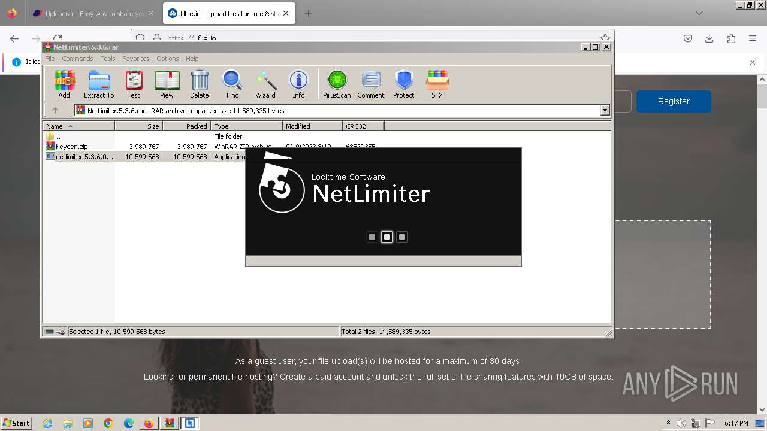
Task: Open the Firefox extensions icon
Action: point(731,38)
